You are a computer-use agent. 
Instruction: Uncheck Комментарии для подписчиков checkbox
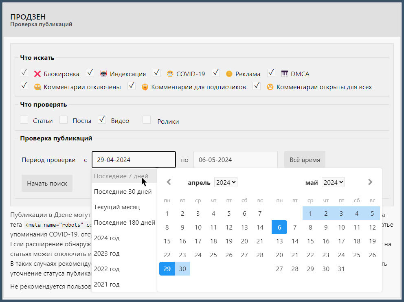point(132,86)
